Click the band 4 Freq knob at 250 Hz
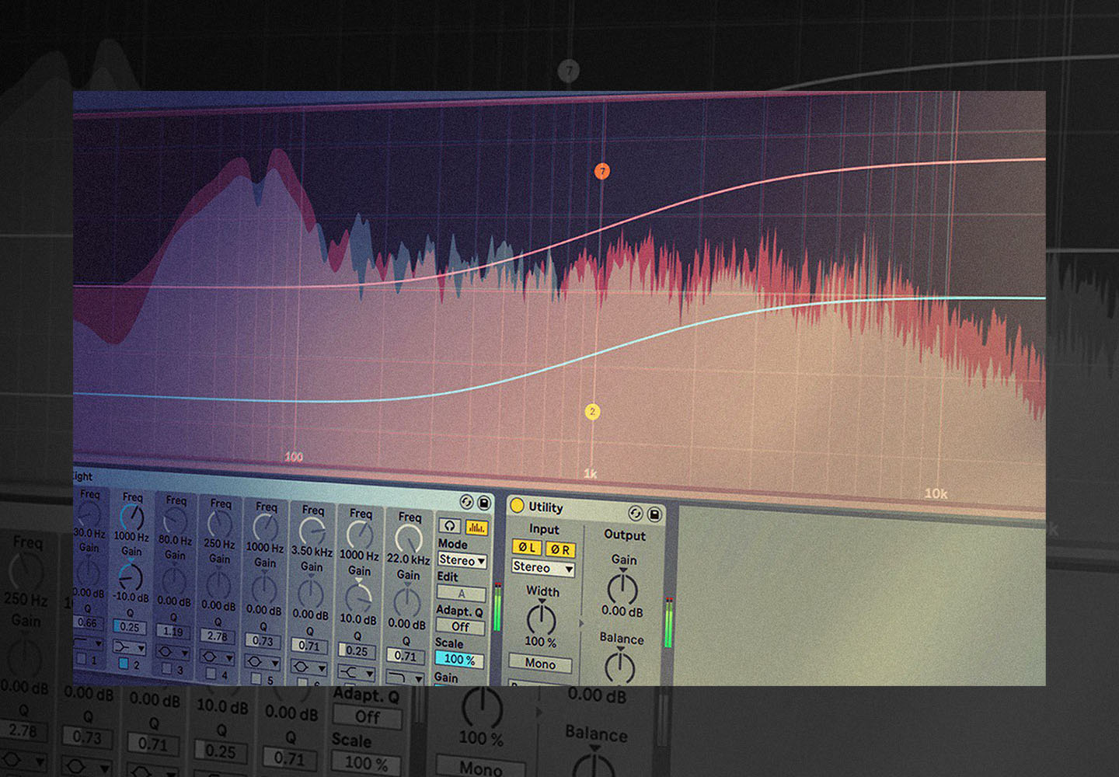1119x777 pixels. (220, 524)
